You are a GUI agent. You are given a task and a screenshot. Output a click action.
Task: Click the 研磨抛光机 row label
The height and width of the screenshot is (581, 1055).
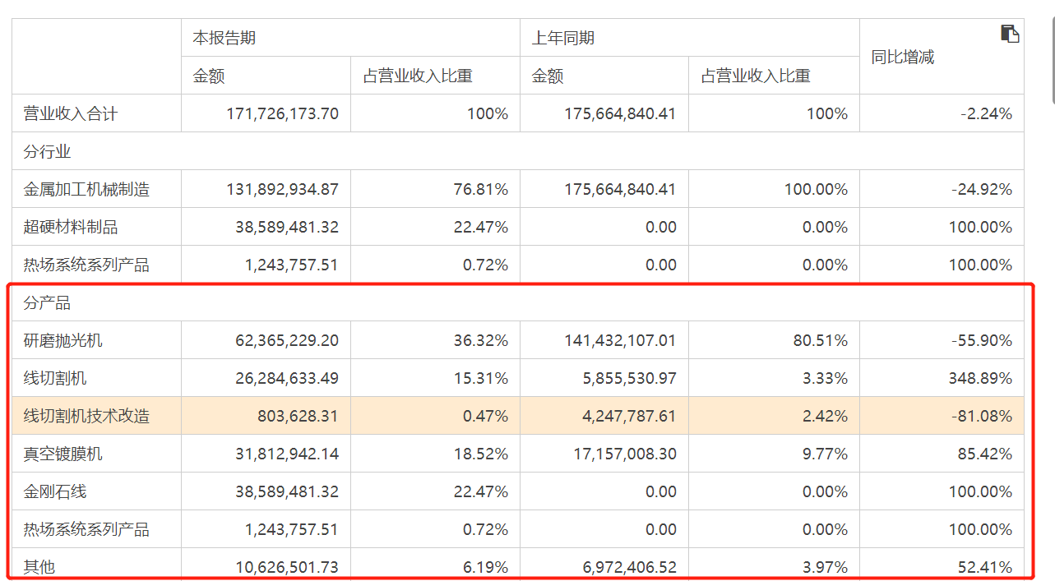pos(63,340)
